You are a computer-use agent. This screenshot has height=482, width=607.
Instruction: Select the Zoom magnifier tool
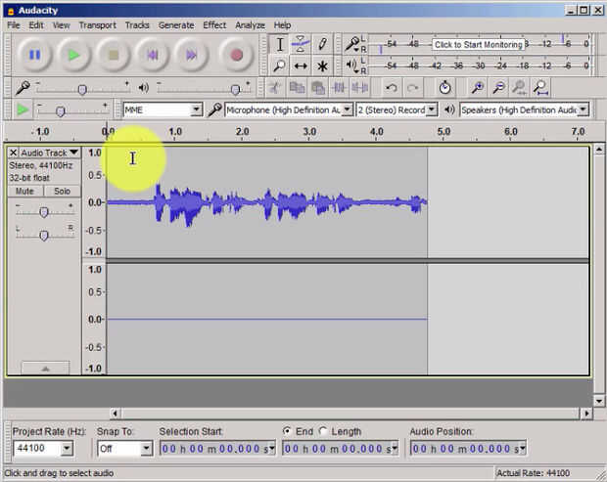tap(279, 66)
